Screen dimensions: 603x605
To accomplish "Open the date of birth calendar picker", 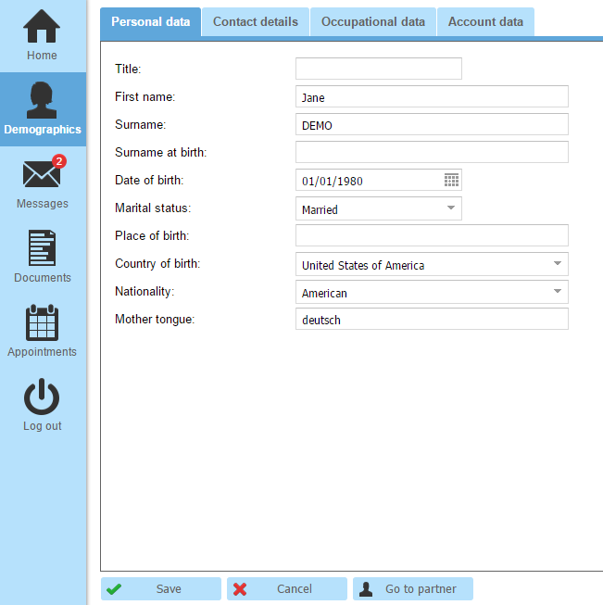I will tap(451, 180).
